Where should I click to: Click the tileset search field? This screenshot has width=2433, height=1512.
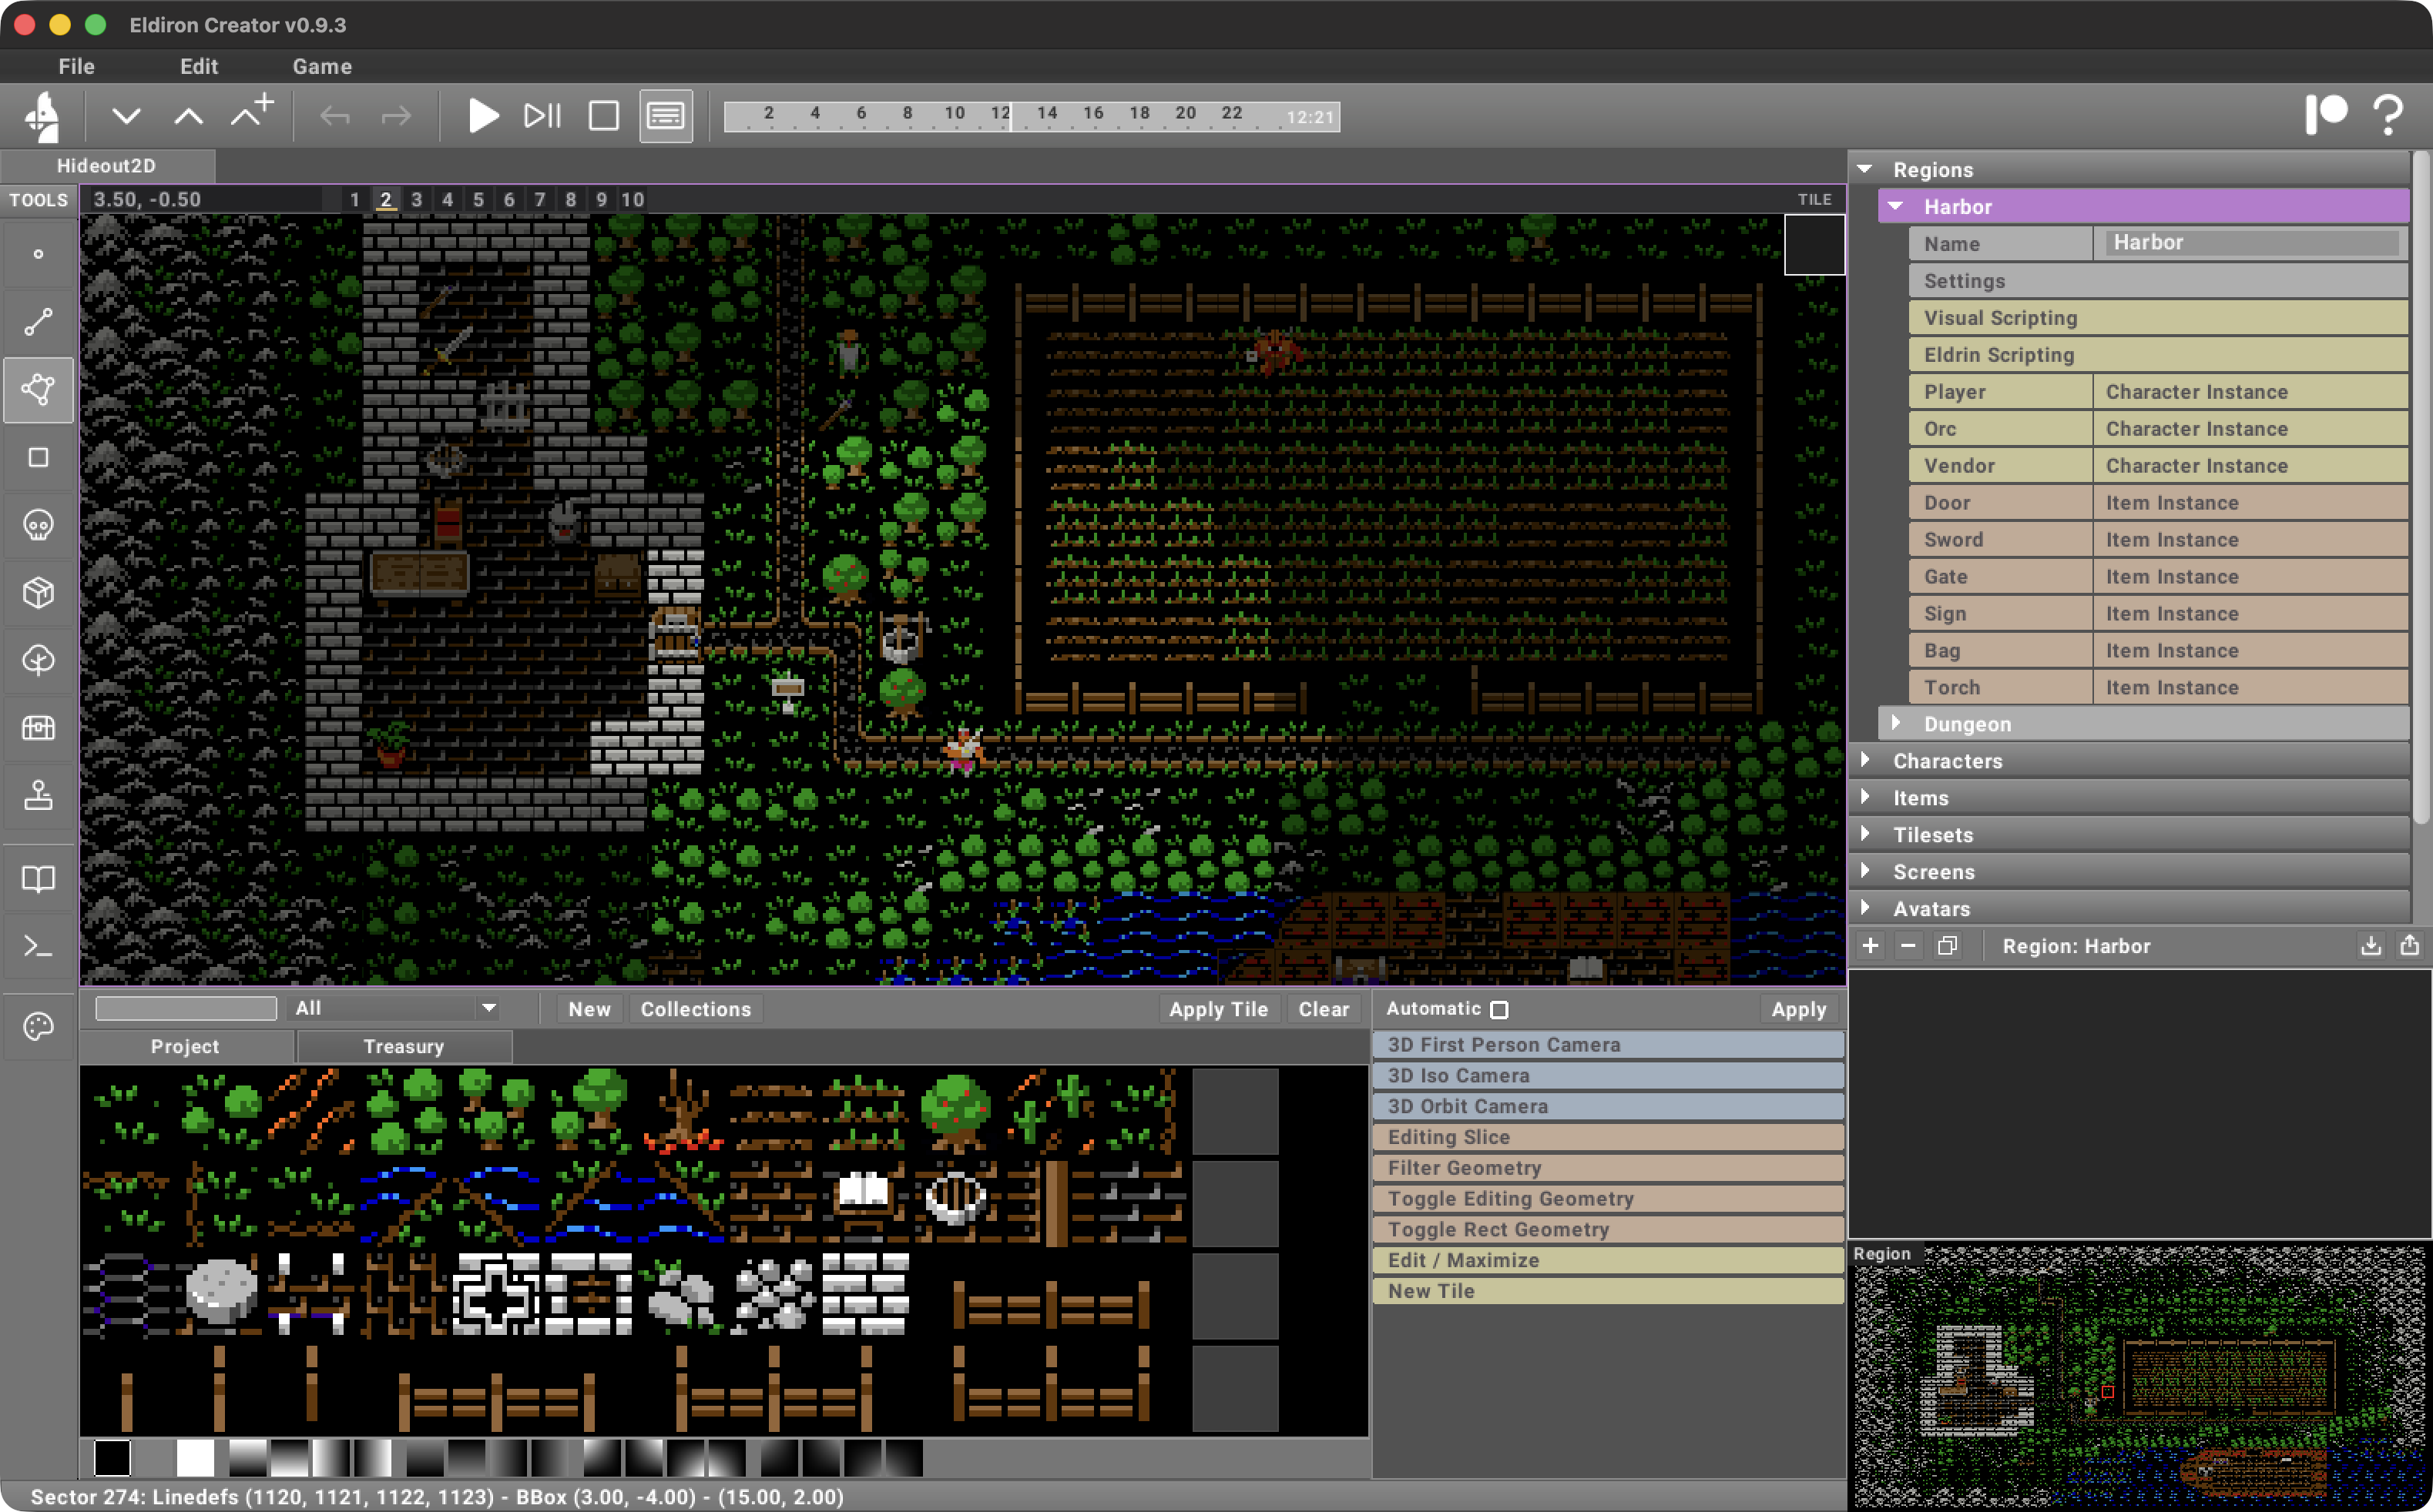tap(185, 1008)
